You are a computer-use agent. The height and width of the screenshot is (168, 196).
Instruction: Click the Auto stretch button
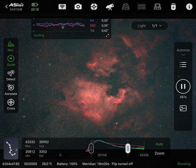159,144
